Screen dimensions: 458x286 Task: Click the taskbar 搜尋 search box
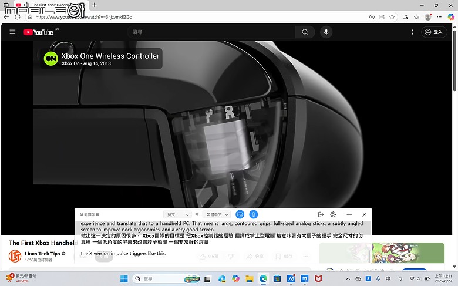click(167, 279)
